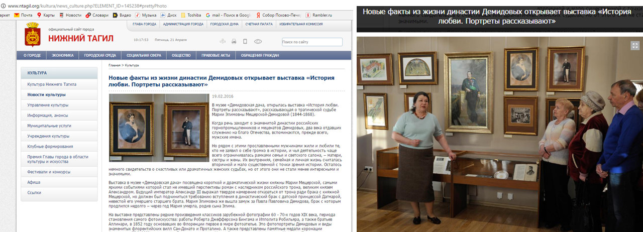Open Ссылки sidebar link

[x=59, y=192]
